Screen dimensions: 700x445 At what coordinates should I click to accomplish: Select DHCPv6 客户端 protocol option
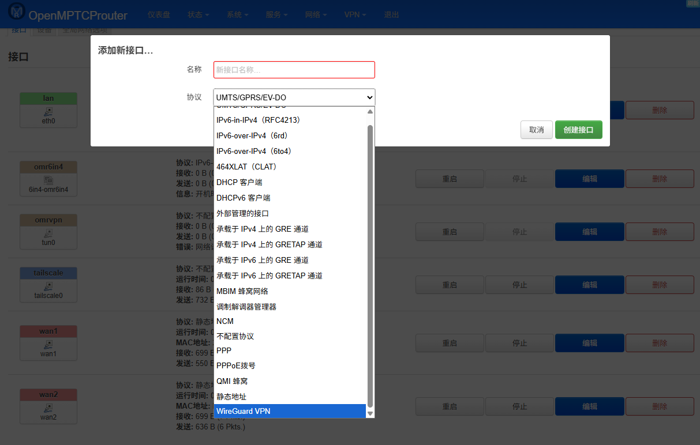pos(290,198)
